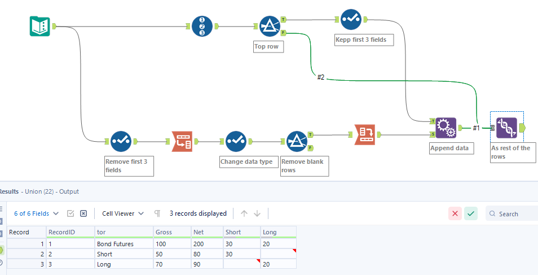538x275 pixels.
Task: Click the As rest of the rows annotation
Action: click(x=513, y=152)
